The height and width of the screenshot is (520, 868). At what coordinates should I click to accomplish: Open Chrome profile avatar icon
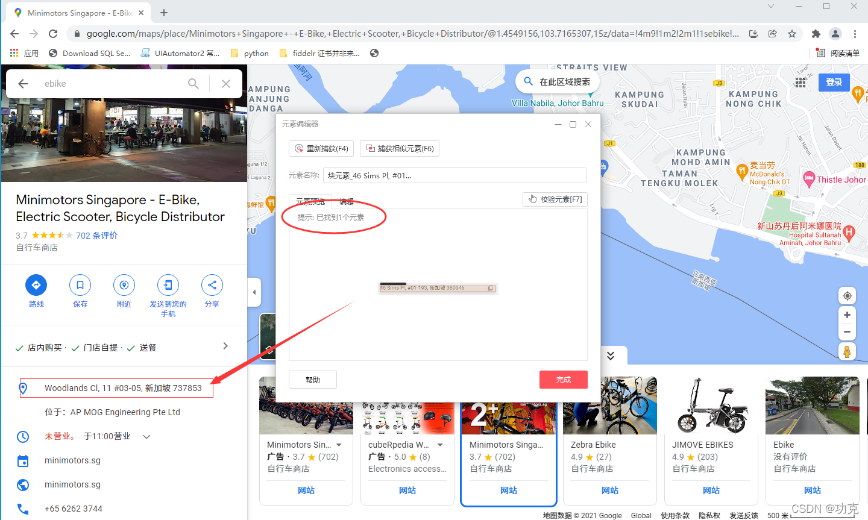pyautogui.click(x=835, y=34)
